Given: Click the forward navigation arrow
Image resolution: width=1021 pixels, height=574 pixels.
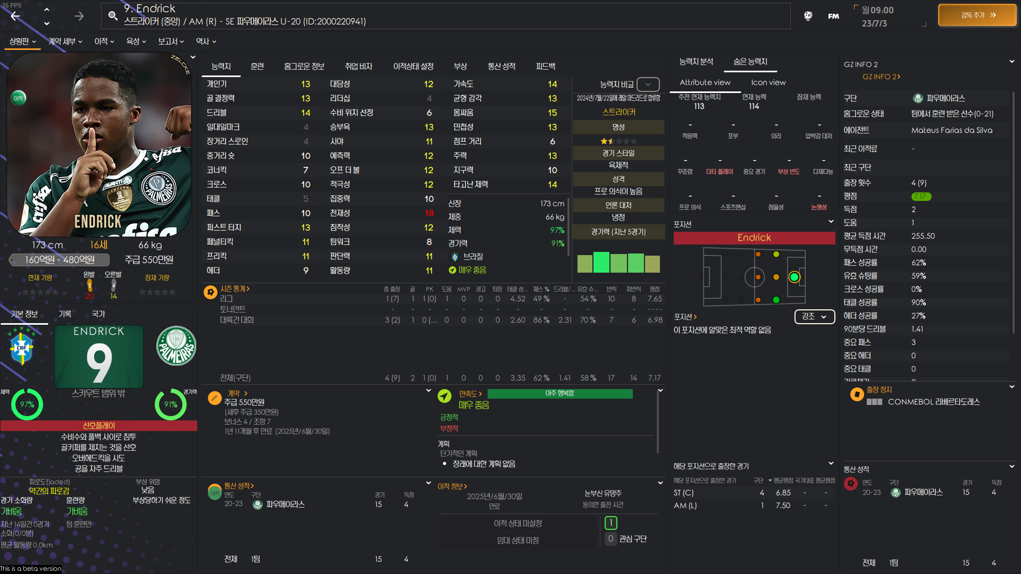Looking at the screenshot, I should point(79,16).
